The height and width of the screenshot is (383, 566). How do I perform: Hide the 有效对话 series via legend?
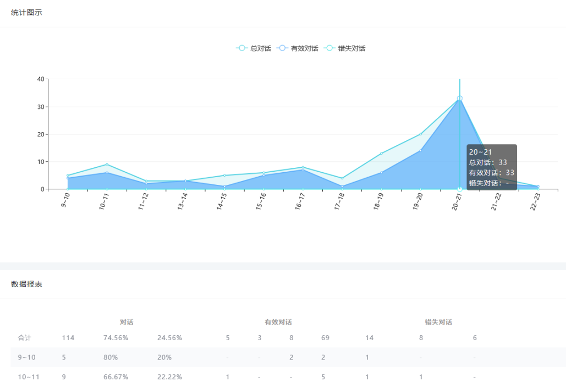pyautogui.click(x=298, y=48)
